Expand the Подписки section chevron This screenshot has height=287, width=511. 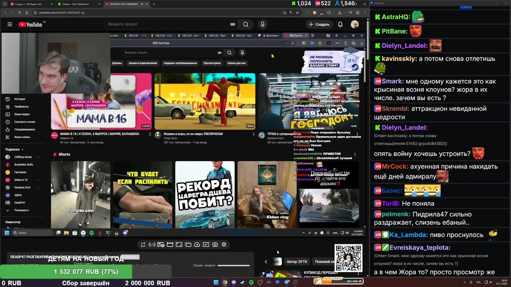(x=24, y=149)
